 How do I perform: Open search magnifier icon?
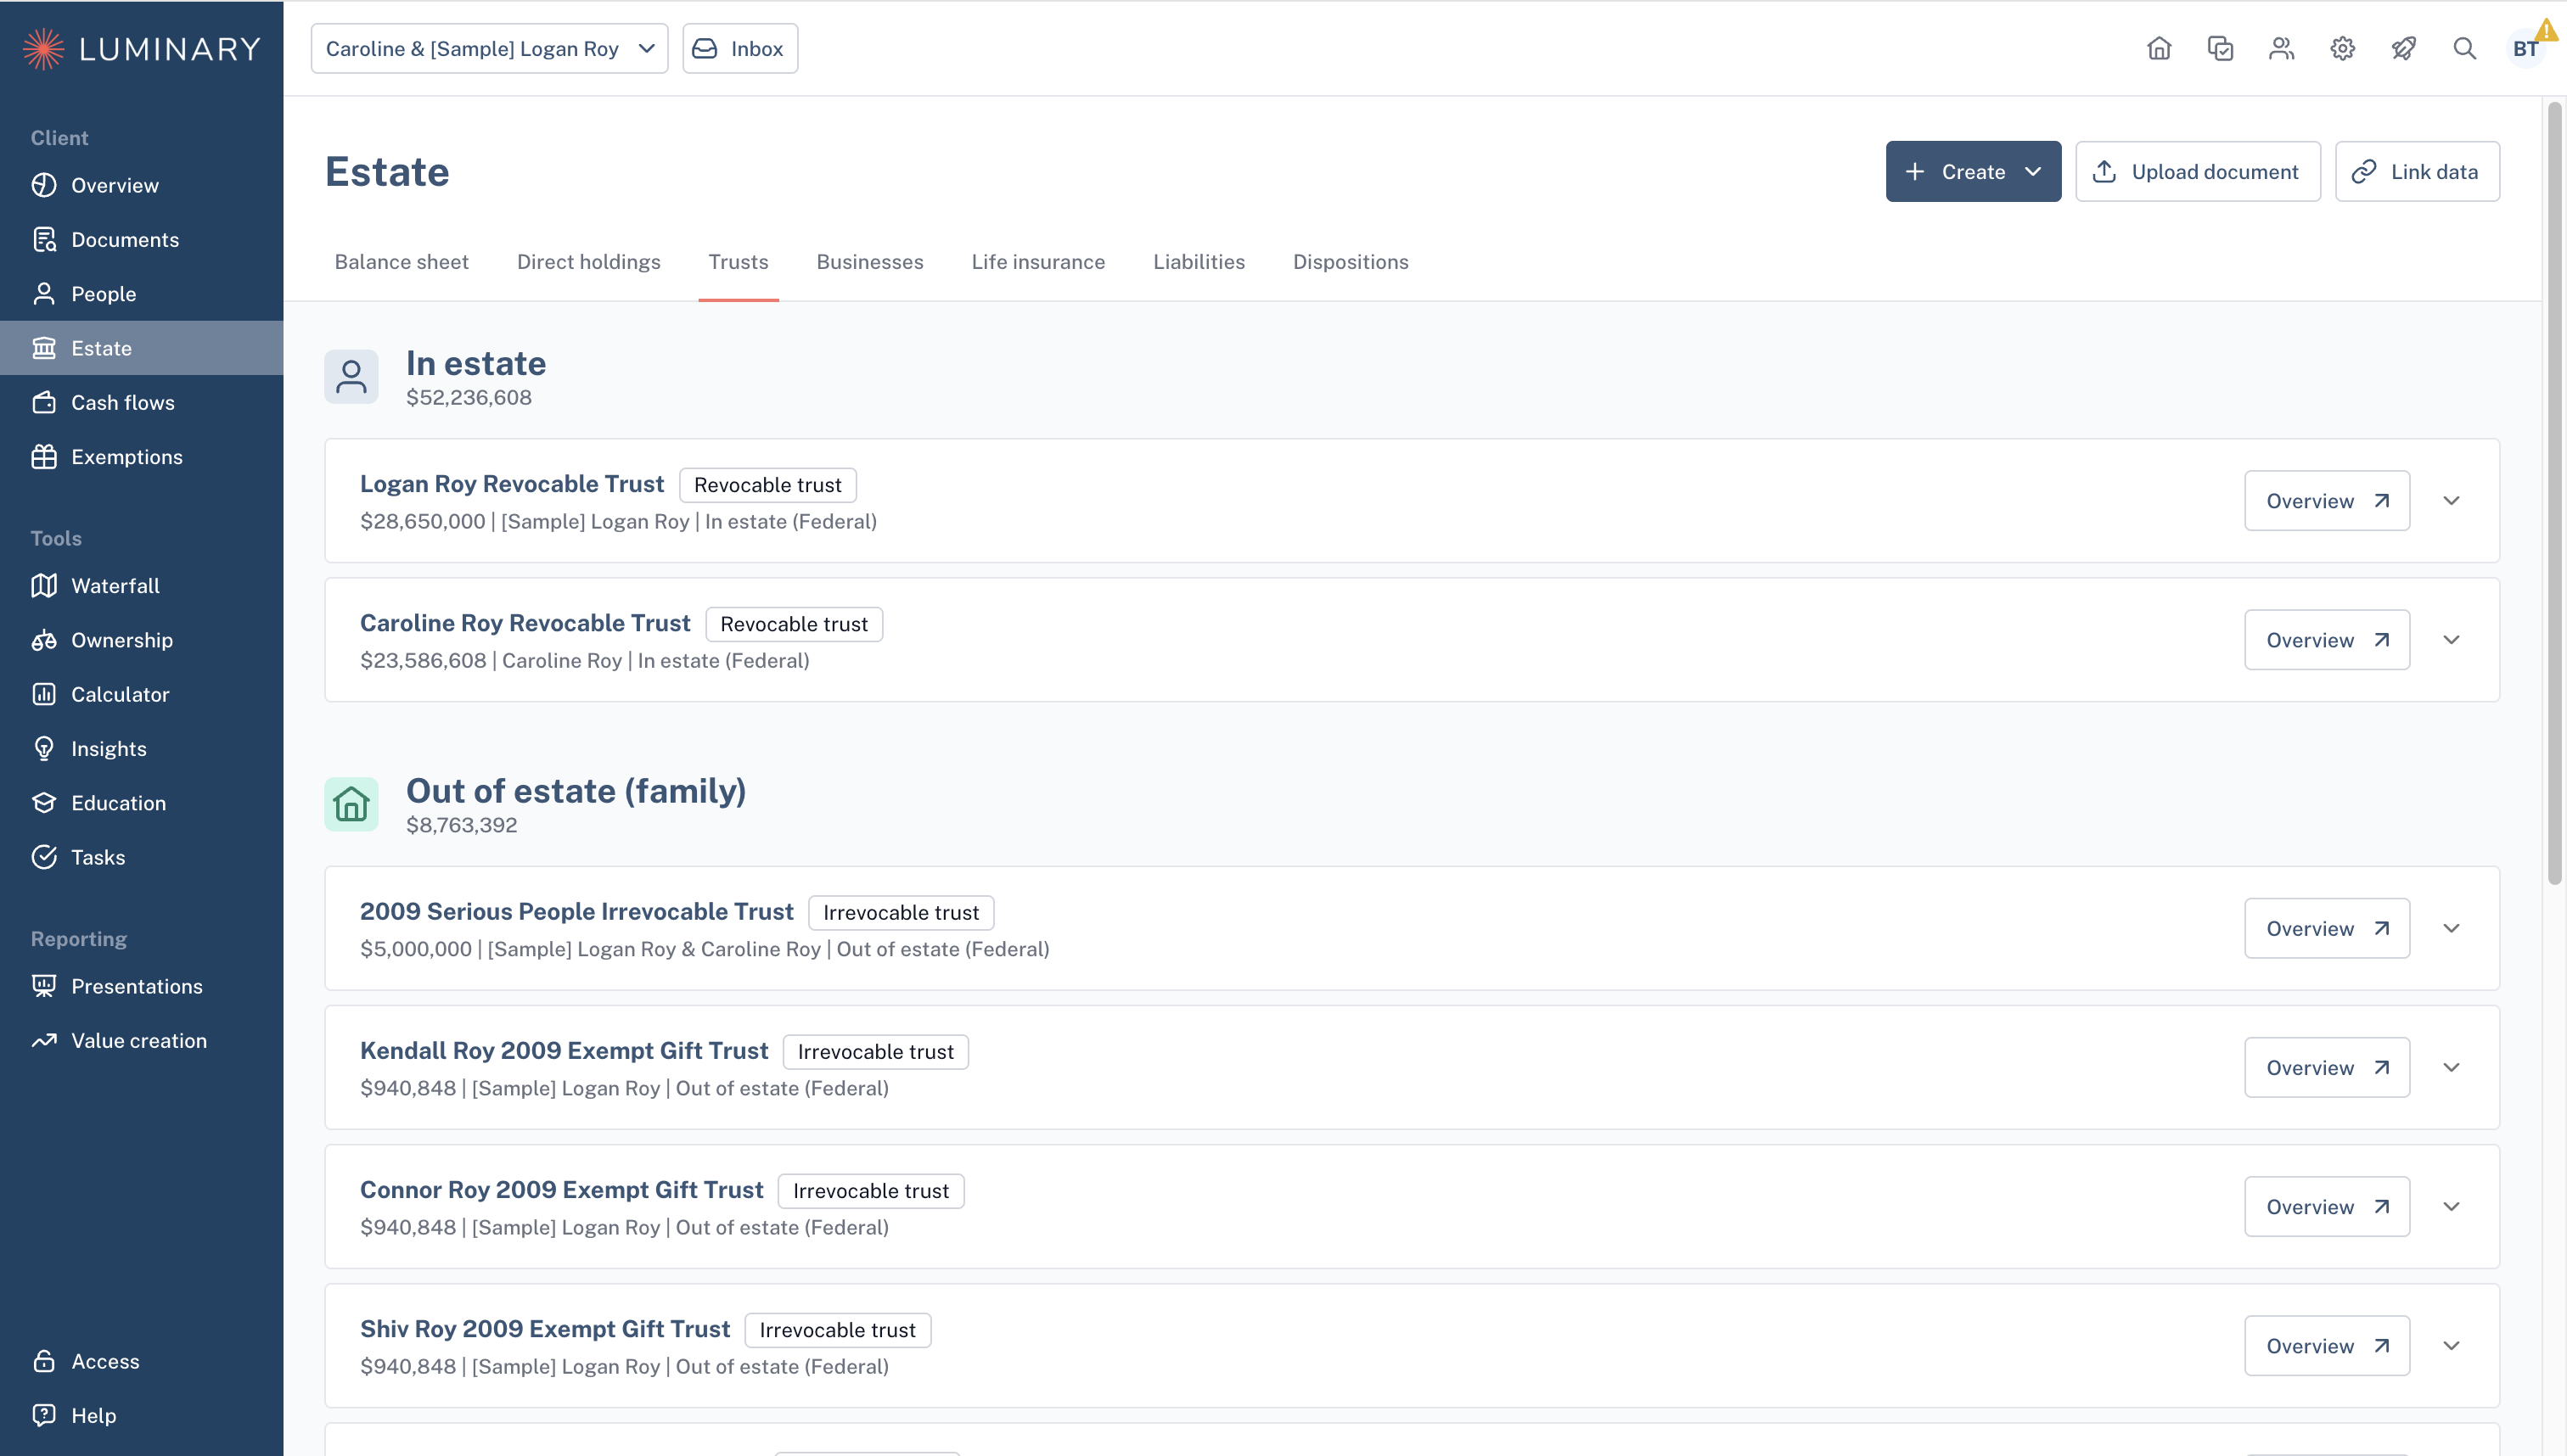click(x=2464, y=48)
